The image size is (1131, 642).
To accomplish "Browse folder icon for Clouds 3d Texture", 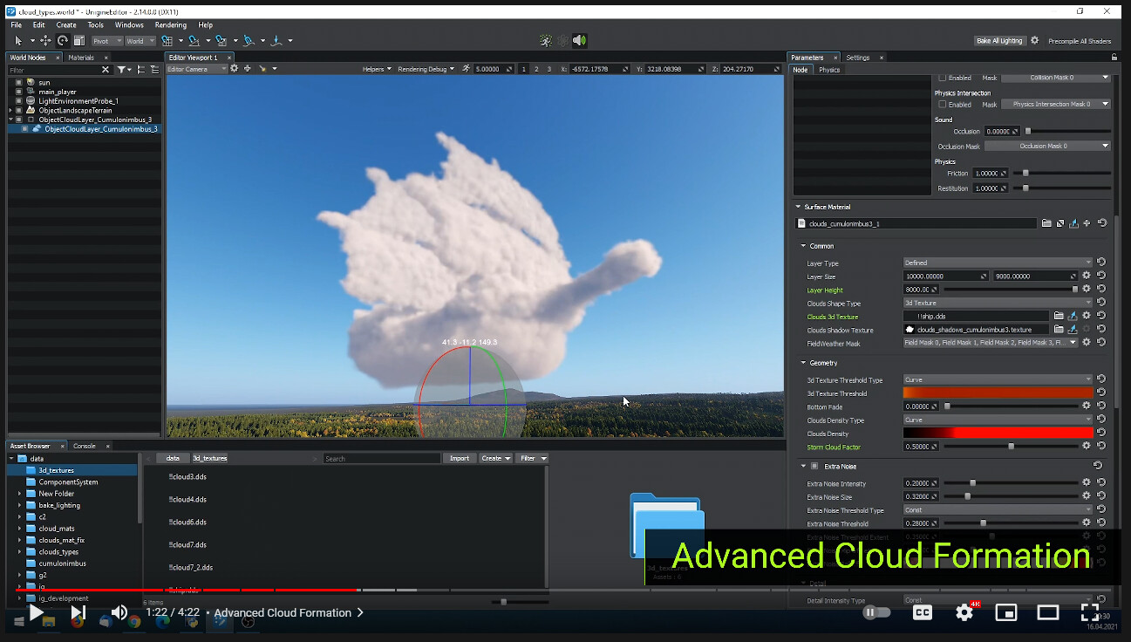I will (x=1059, y=317).
